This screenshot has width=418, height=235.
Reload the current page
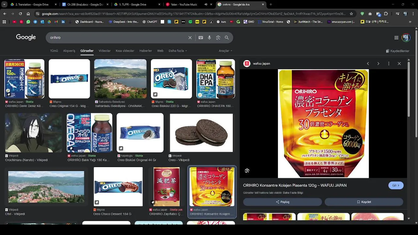click(20, 14)
